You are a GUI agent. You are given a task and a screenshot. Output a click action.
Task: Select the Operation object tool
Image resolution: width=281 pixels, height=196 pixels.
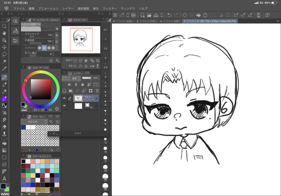[4, 40]
